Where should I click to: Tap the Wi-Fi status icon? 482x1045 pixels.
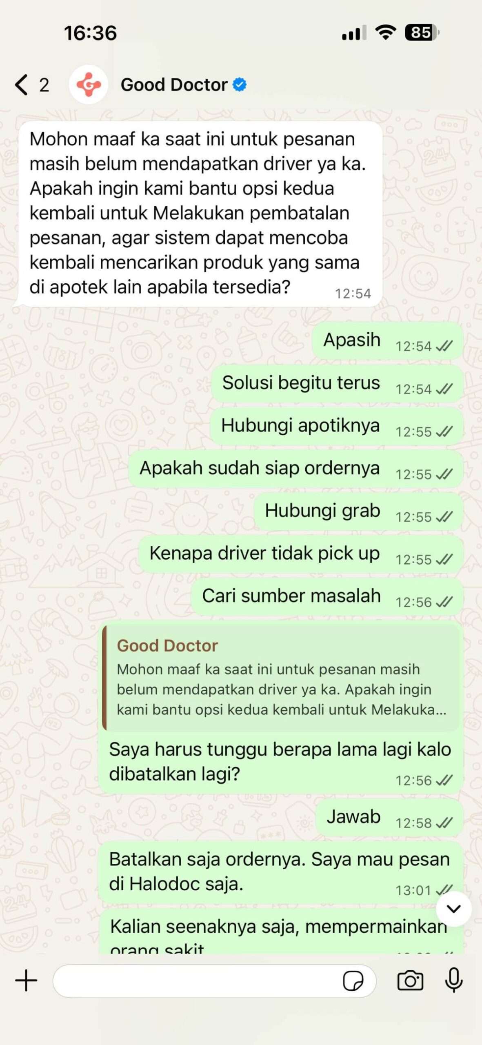(386, 32)
